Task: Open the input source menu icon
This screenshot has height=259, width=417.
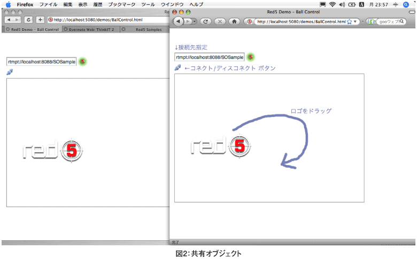Action: [x=361, y=4]
